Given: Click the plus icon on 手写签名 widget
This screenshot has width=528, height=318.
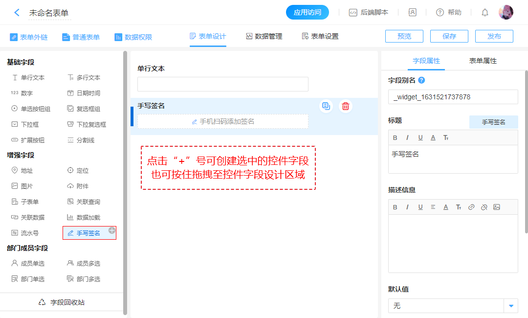Looking at the screenshot, I should pyautogui.click(x=112, y=230).
